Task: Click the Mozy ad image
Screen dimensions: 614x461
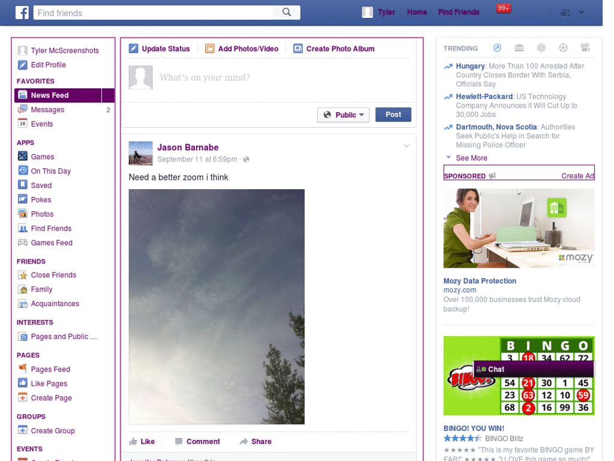Action: point(519,228)
